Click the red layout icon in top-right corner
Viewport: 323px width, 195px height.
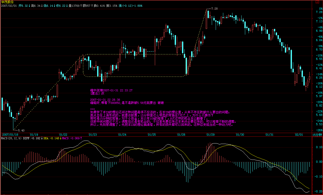317,2
